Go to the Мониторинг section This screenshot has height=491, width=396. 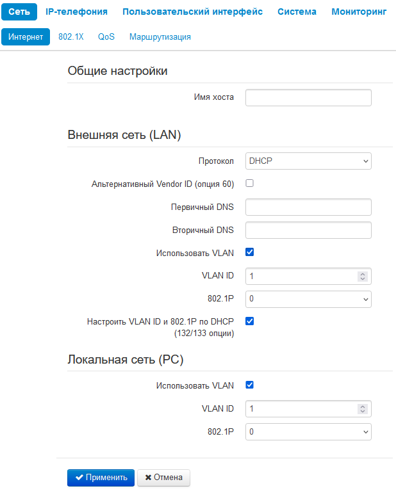359,12
